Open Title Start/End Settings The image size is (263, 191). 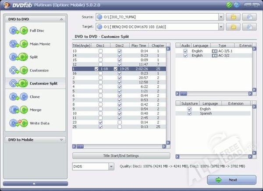click(121, 156)
